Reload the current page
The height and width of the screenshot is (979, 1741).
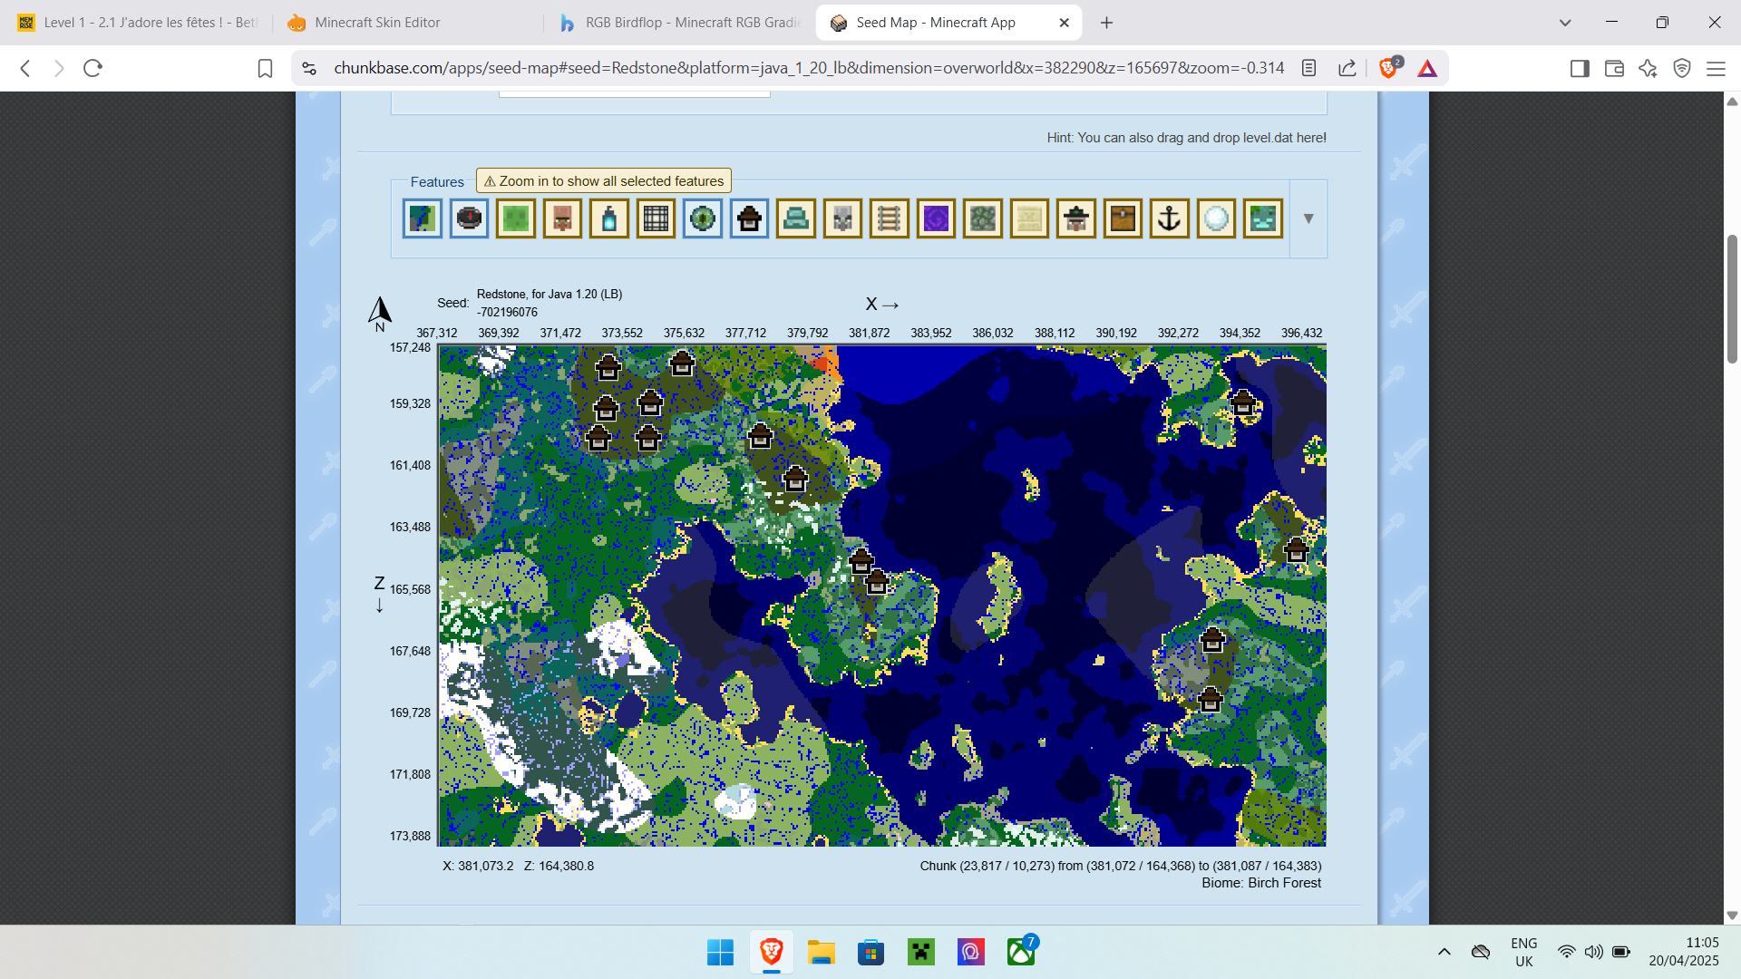pyautogui.click(x=92, y=68)
